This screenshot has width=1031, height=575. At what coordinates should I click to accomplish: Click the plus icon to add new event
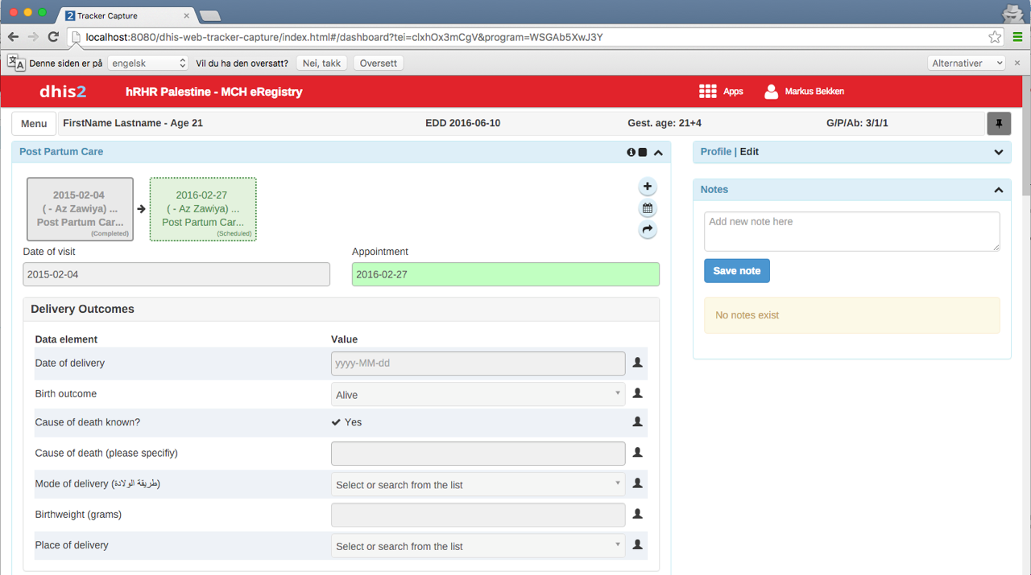[x=647, y=187]
